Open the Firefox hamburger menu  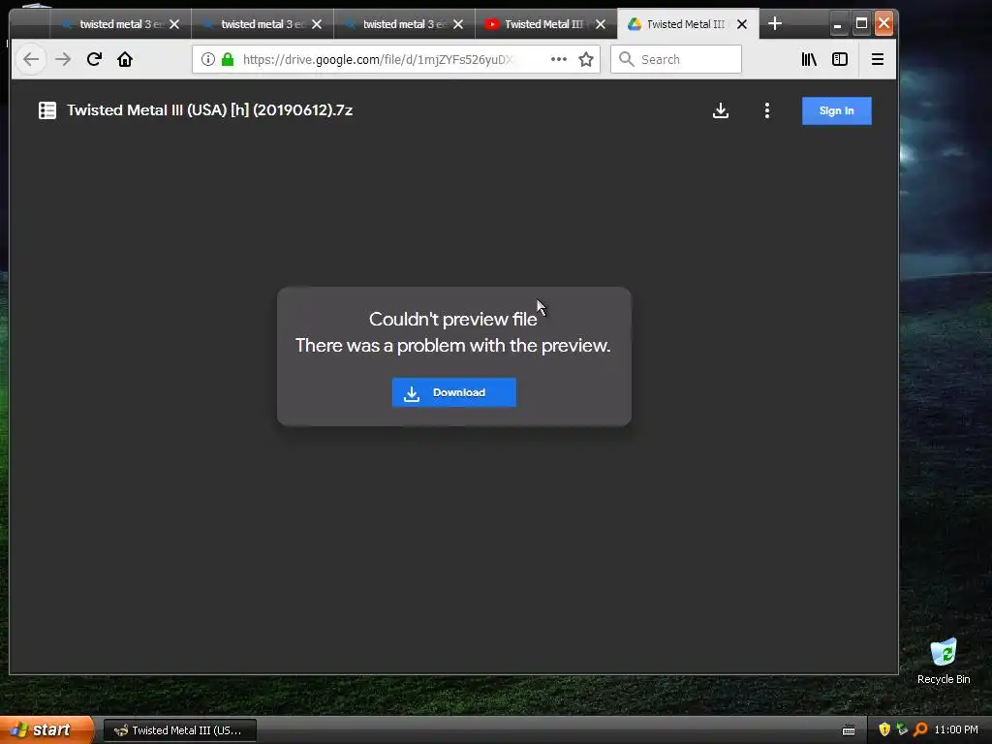(x=877, y=59)
